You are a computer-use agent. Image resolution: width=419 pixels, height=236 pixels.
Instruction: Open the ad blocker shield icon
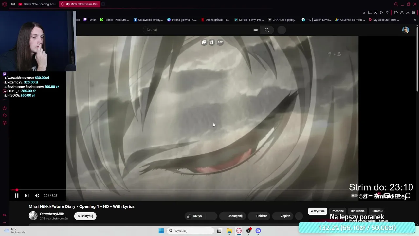click(x=375, y=12)
